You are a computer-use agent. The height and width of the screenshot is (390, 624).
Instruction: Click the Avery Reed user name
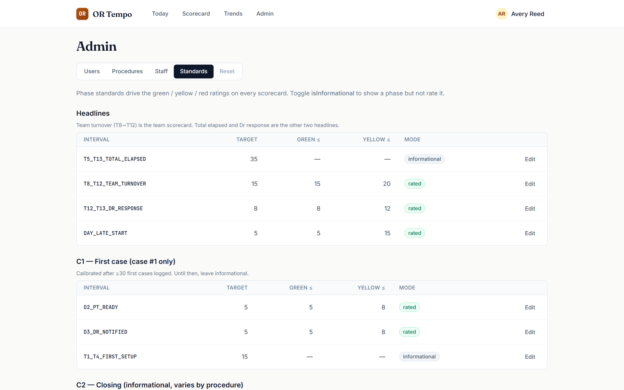527,14
